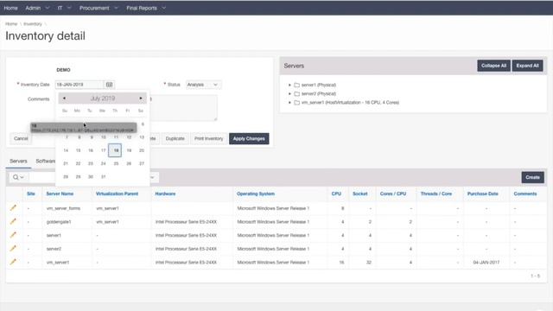Viewport: 553px width, 311px height.
Task: Sort by the Threads / Core column header
Action: pos(436,194)
